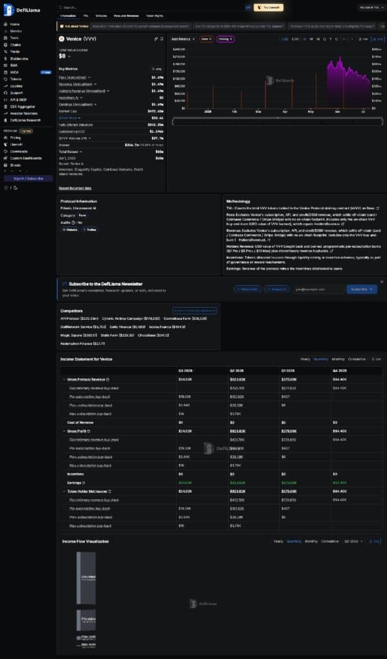The image size is (387, 659).
Task: Set chart interval to W
Action: coord(311,39)
